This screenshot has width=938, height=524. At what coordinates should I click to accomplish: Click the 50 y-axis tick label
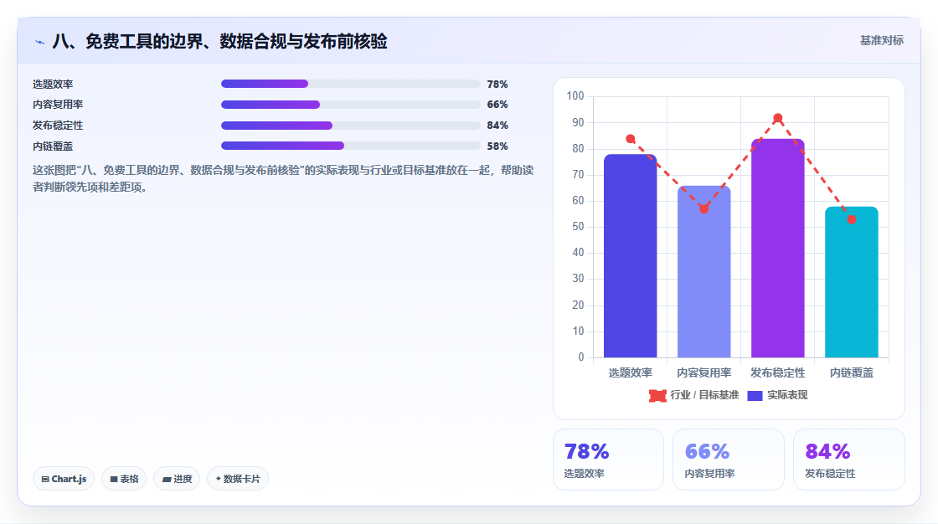pos(578,227)
